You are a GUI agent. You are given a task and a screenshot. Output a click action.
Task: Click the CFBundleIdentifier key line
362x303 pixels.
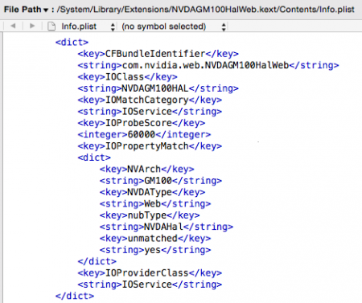158,54
